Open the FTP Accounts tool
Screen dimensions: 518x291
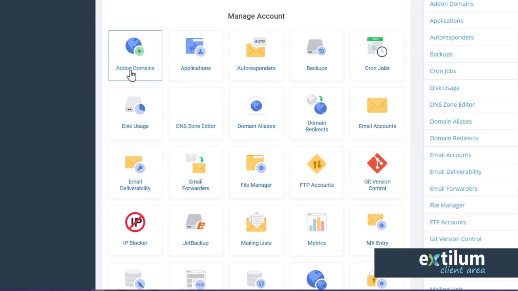(317, 172)
